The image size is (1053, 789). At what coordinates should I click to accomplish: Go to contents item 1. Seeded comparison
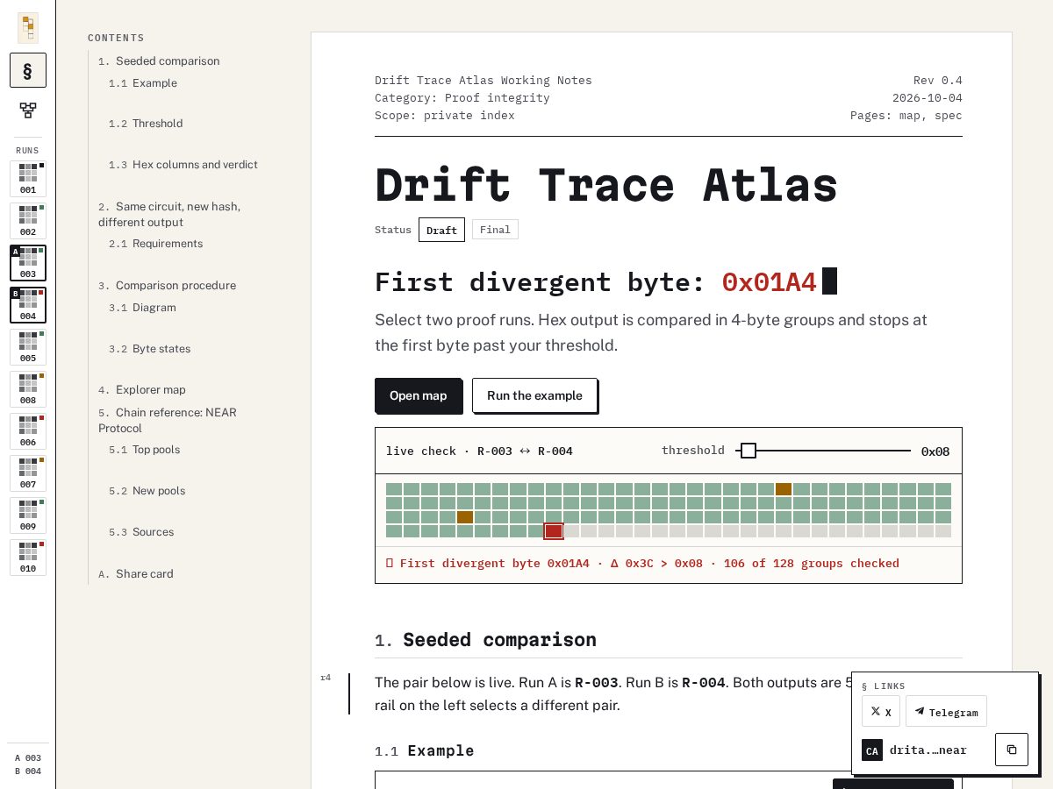tap(159, 61)
